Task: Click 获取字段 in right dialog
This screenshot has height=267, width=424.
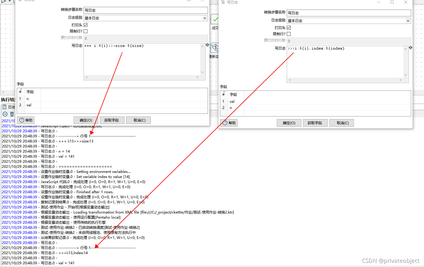Action: [315, 123]
